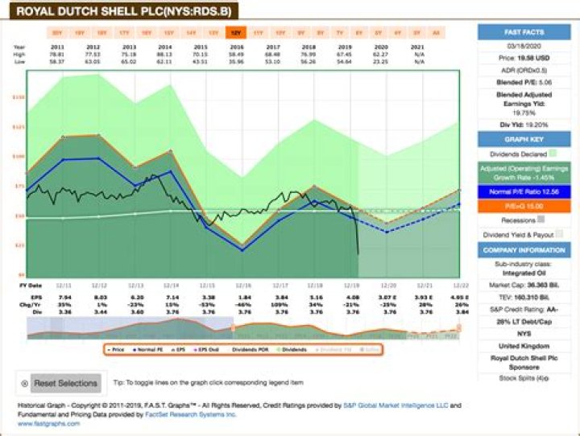Toggle the EPS legend item
The width and height of the screenshot is (580, 436).
coord(179,350)
